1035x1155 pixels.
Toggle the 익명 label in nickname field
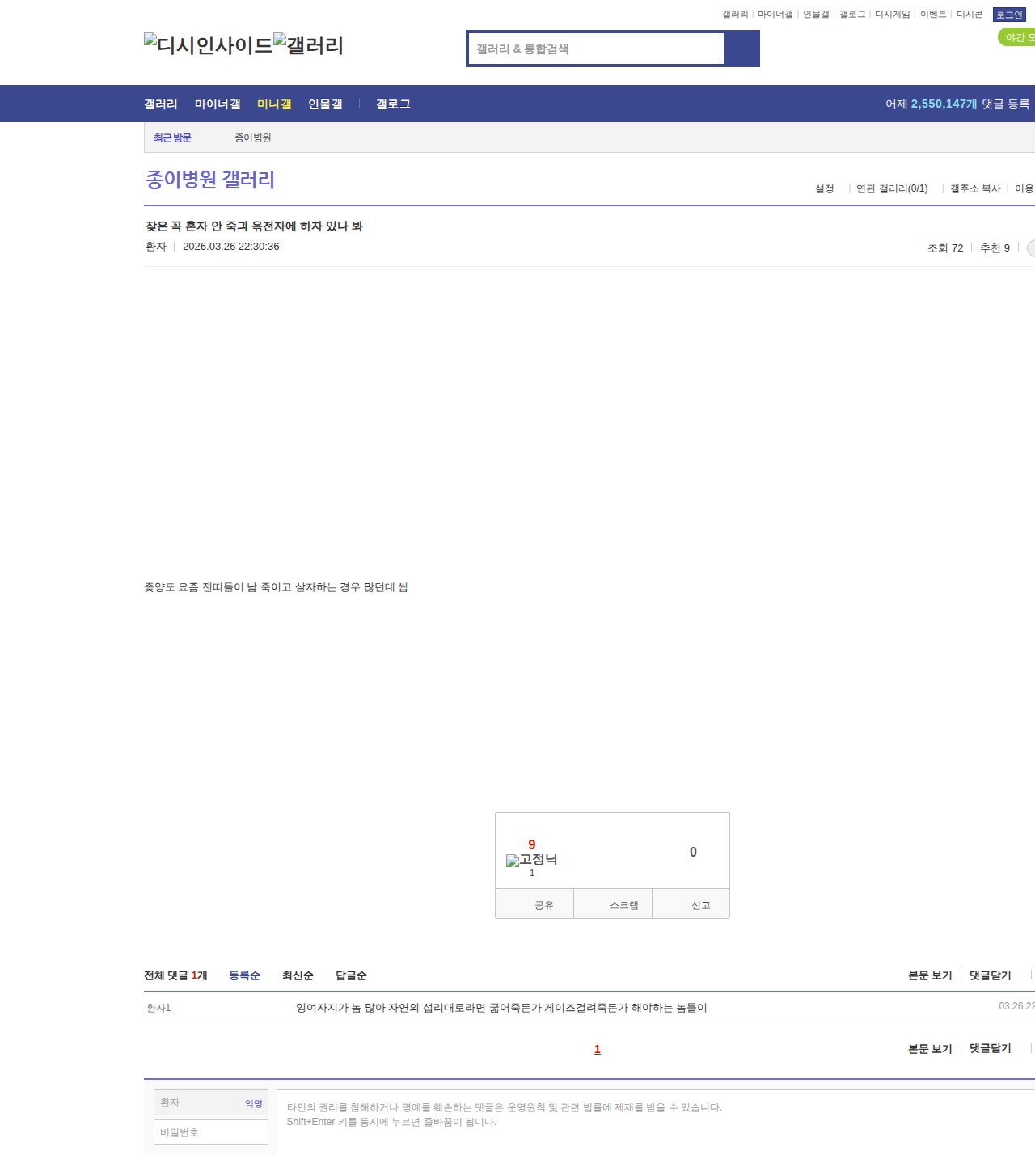[254, 1103]
